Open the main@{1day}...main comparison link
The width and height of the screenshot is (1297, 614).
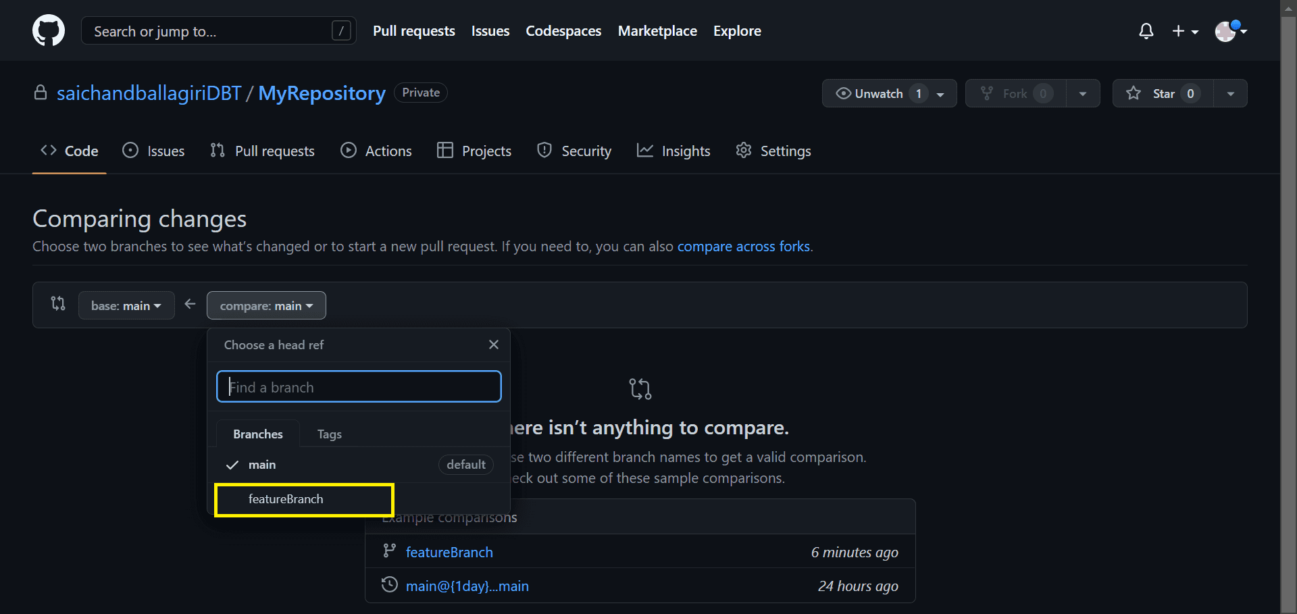click(x=467, y=586)
